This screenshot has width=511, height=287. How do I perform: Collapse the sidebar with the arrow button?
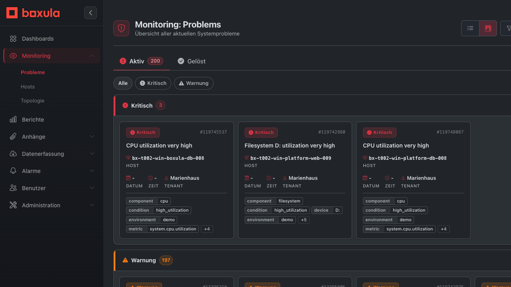pos(91,13)
